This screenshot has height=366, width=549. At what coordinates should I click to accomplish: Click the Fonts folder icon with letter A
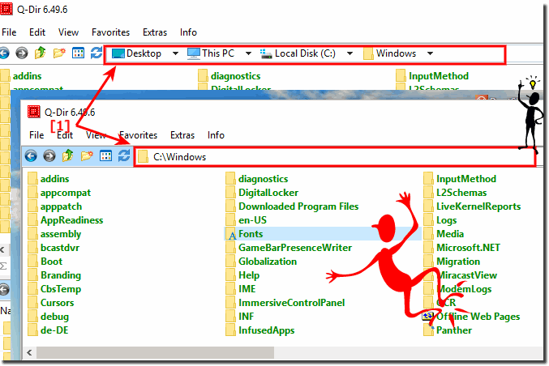tap(231, 234)
